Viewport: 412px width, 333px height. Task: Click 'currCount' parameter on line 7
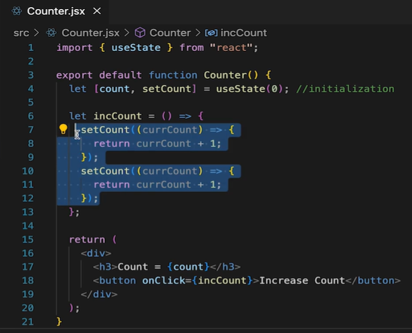tap(170, 130)
